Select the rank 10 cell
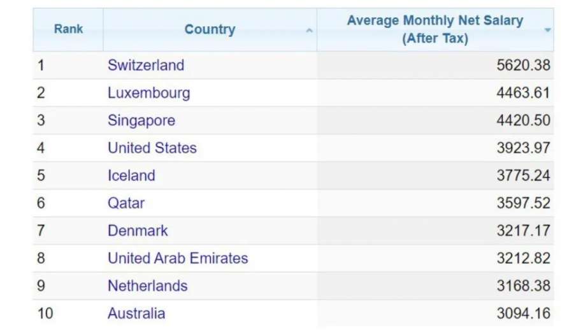The width and height of the screenshot is (567, 332). click(45, 314)
